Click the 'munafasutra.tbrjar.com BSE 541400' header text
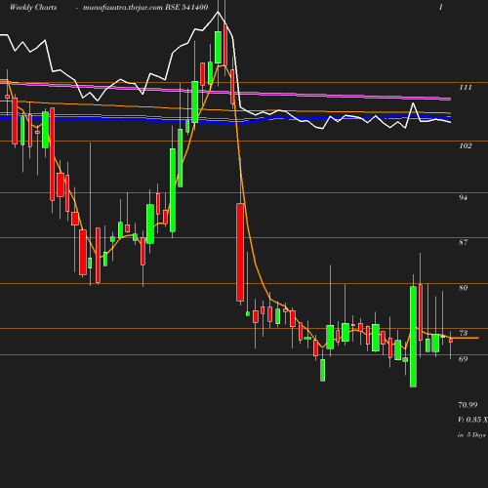Viewport: 488px width, 488px height. click(x=145, y=7)
